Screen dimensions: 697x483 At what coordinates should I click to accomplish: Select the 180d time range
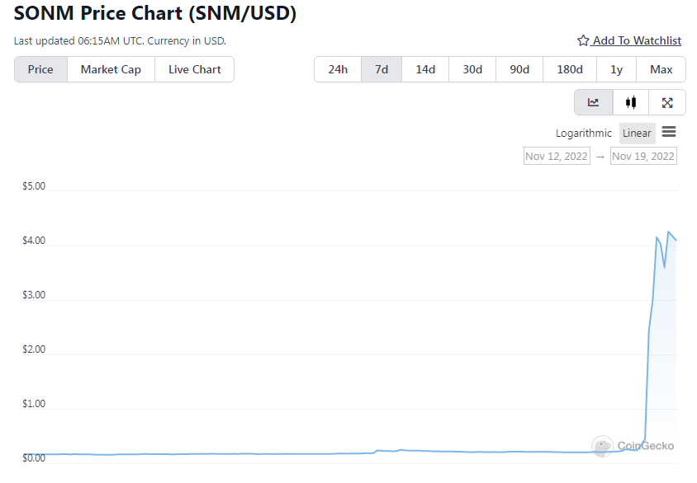pyautogui.click(x=570, y=69)
